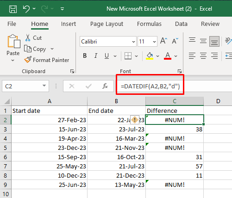Select row 5 header

[6, 148]
